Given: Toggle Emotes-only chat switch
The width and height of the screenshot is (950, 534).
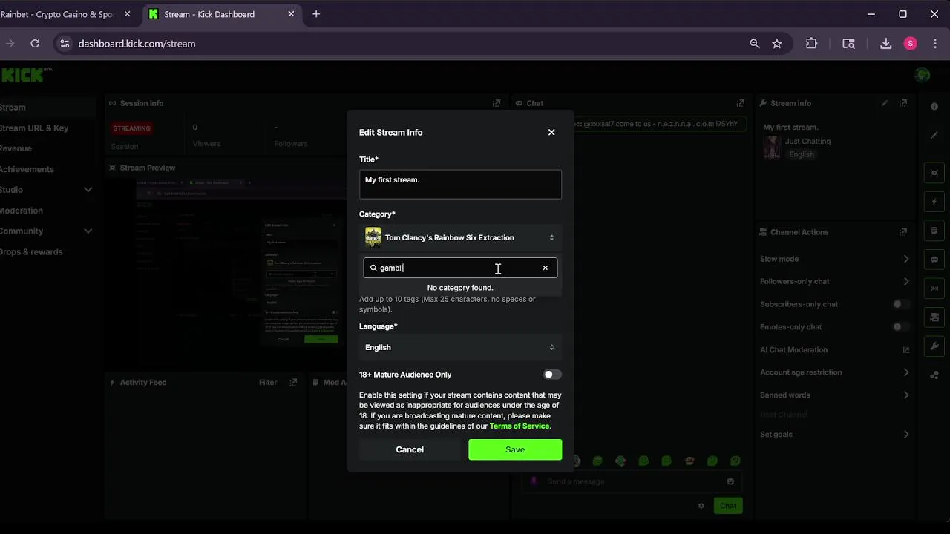Looking at the screenshot, I should pyautogui.click(x=900, y=327).
